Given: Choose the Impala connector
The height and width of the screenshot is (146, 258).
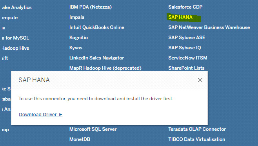Looking at the screenshot, I should pyautogui.click(x=77, y=17).
